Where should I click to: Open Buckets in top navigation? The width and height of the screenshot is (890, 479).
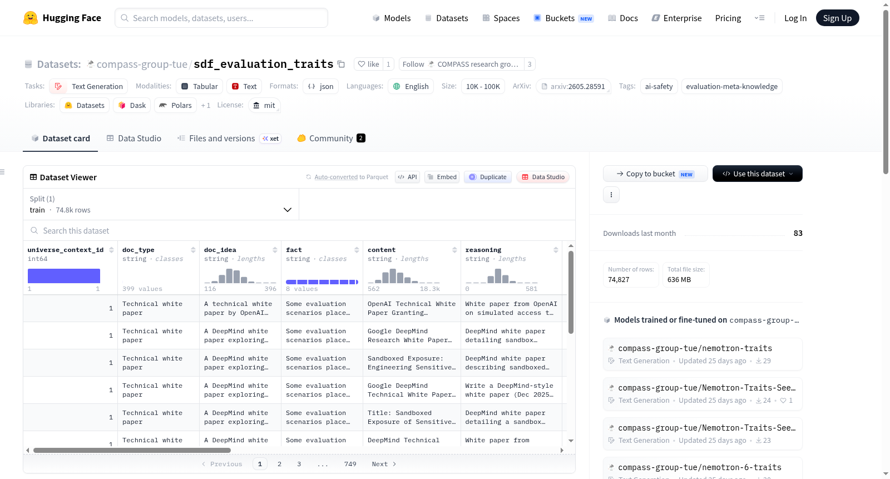[x=563, y=18]
